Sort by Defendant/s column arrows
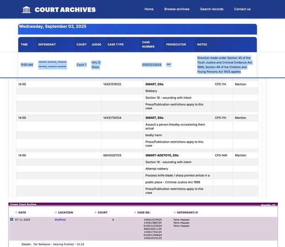The image size is (285, 247). (175, 213)
